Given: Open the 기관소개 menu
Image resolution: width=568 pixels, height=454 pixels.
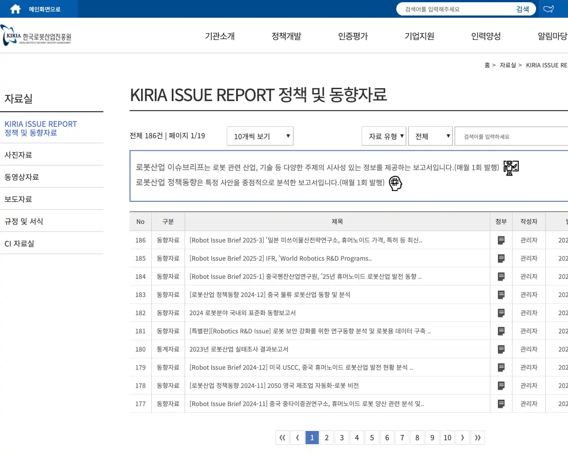Looking at the screenshot, I should (x=220, y=36).
